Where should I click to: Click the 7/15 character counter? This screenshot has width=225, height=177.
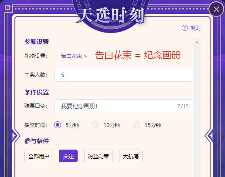[x=183, y=107]
